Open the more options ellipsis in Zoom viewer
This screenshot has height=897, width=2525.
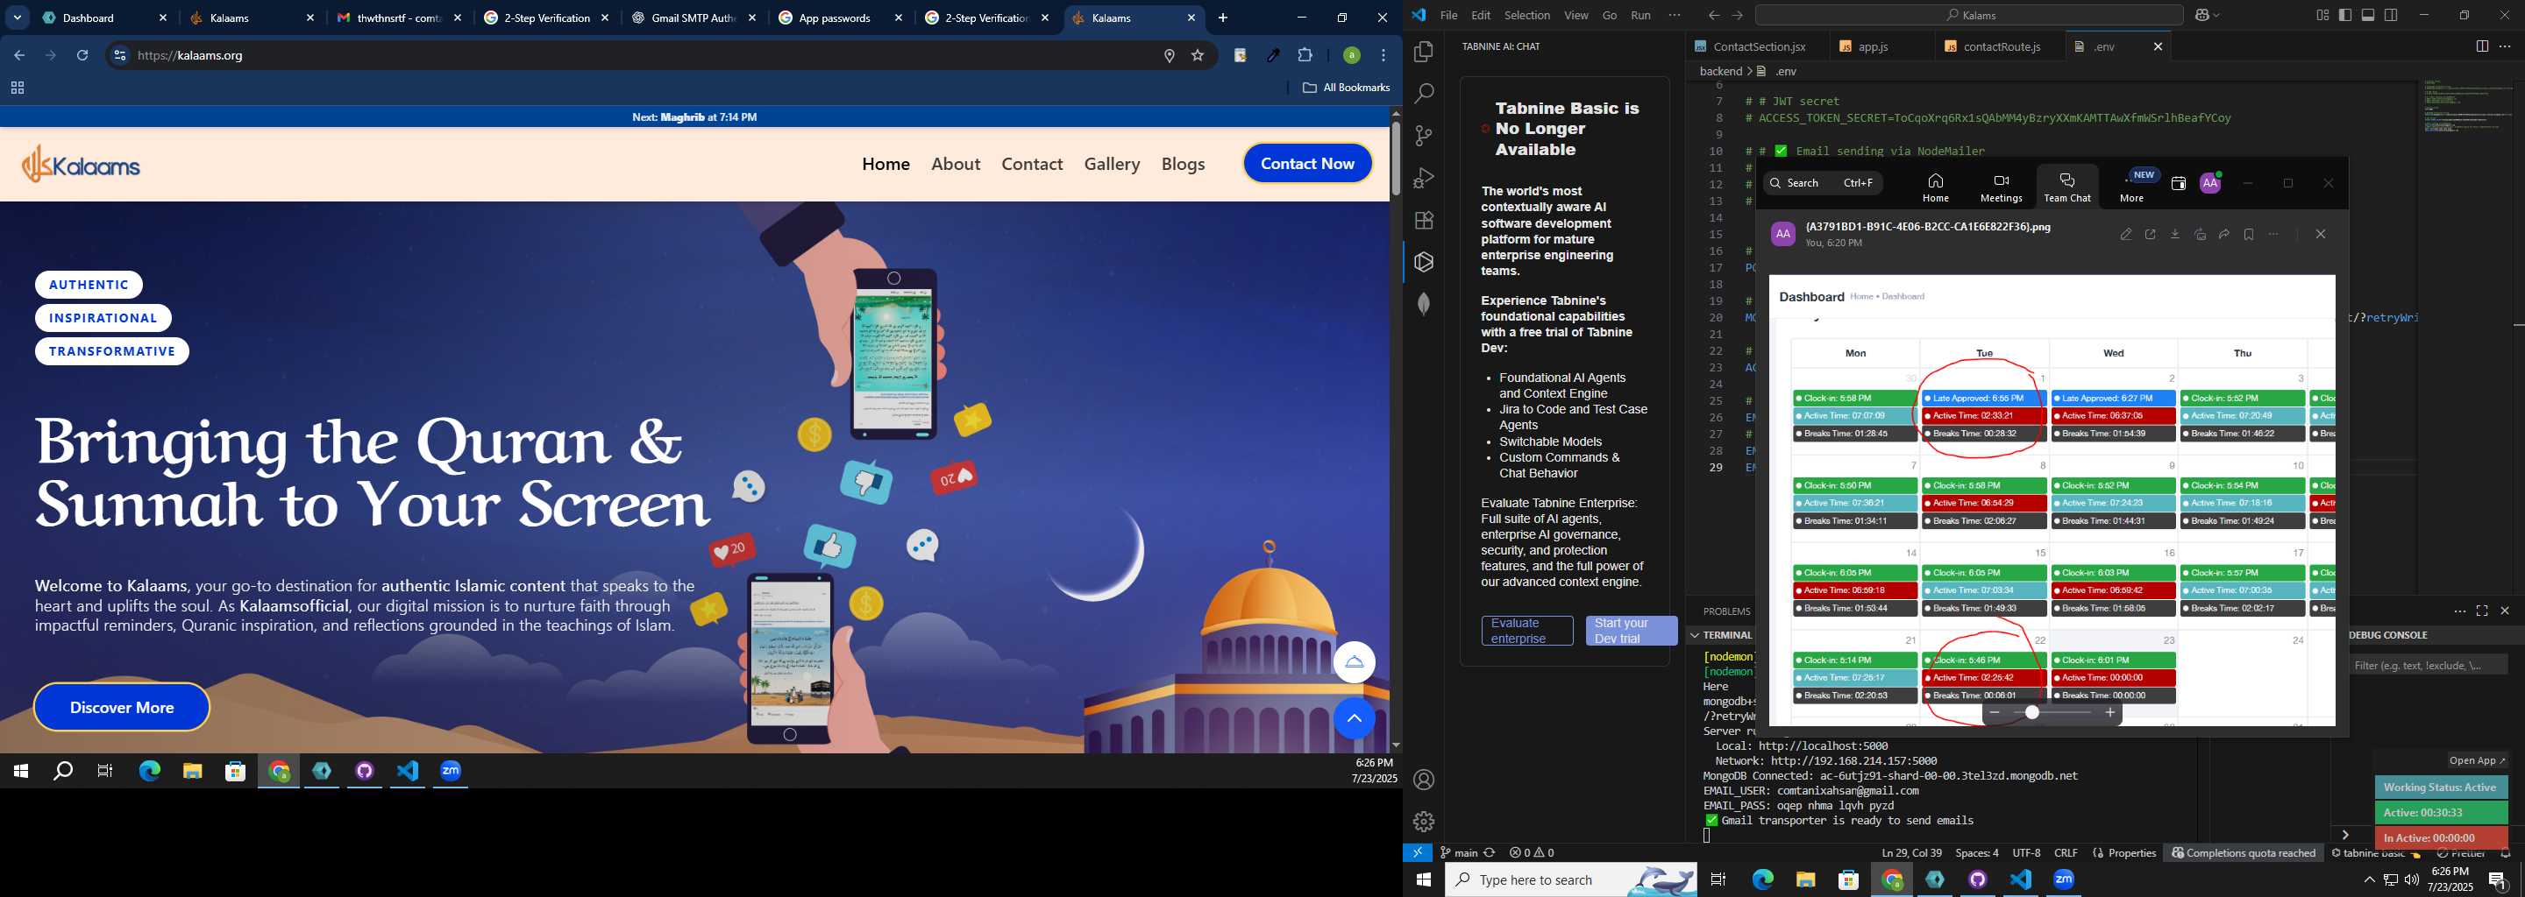(x=2273, y=235)
